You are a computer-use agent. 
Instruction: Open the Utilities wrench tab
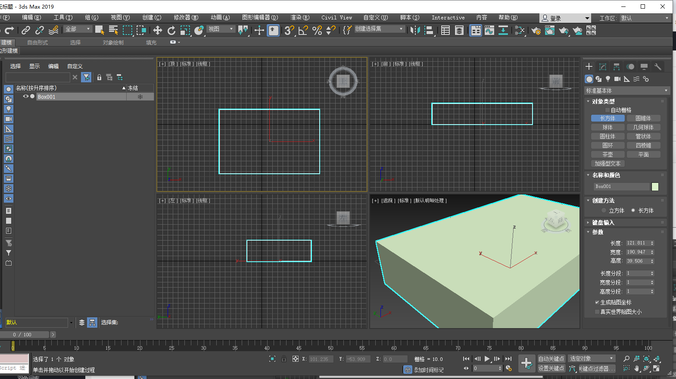click(x=658, y=66)
